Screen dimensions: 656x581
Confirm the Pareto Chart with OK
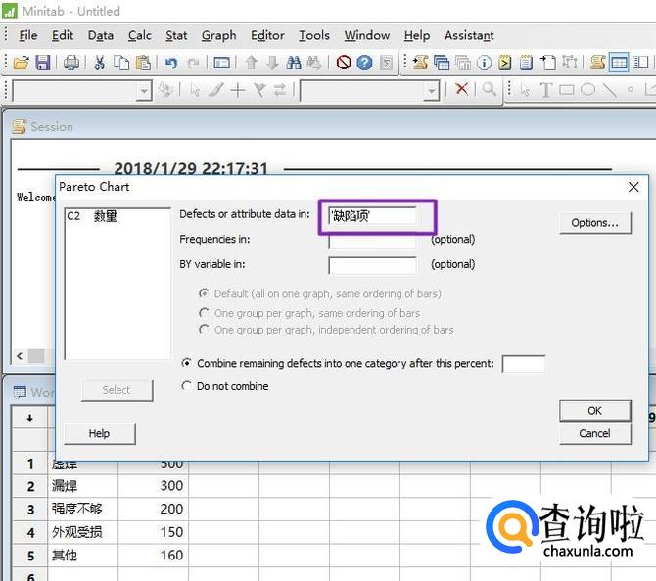(x=595, y=411)
